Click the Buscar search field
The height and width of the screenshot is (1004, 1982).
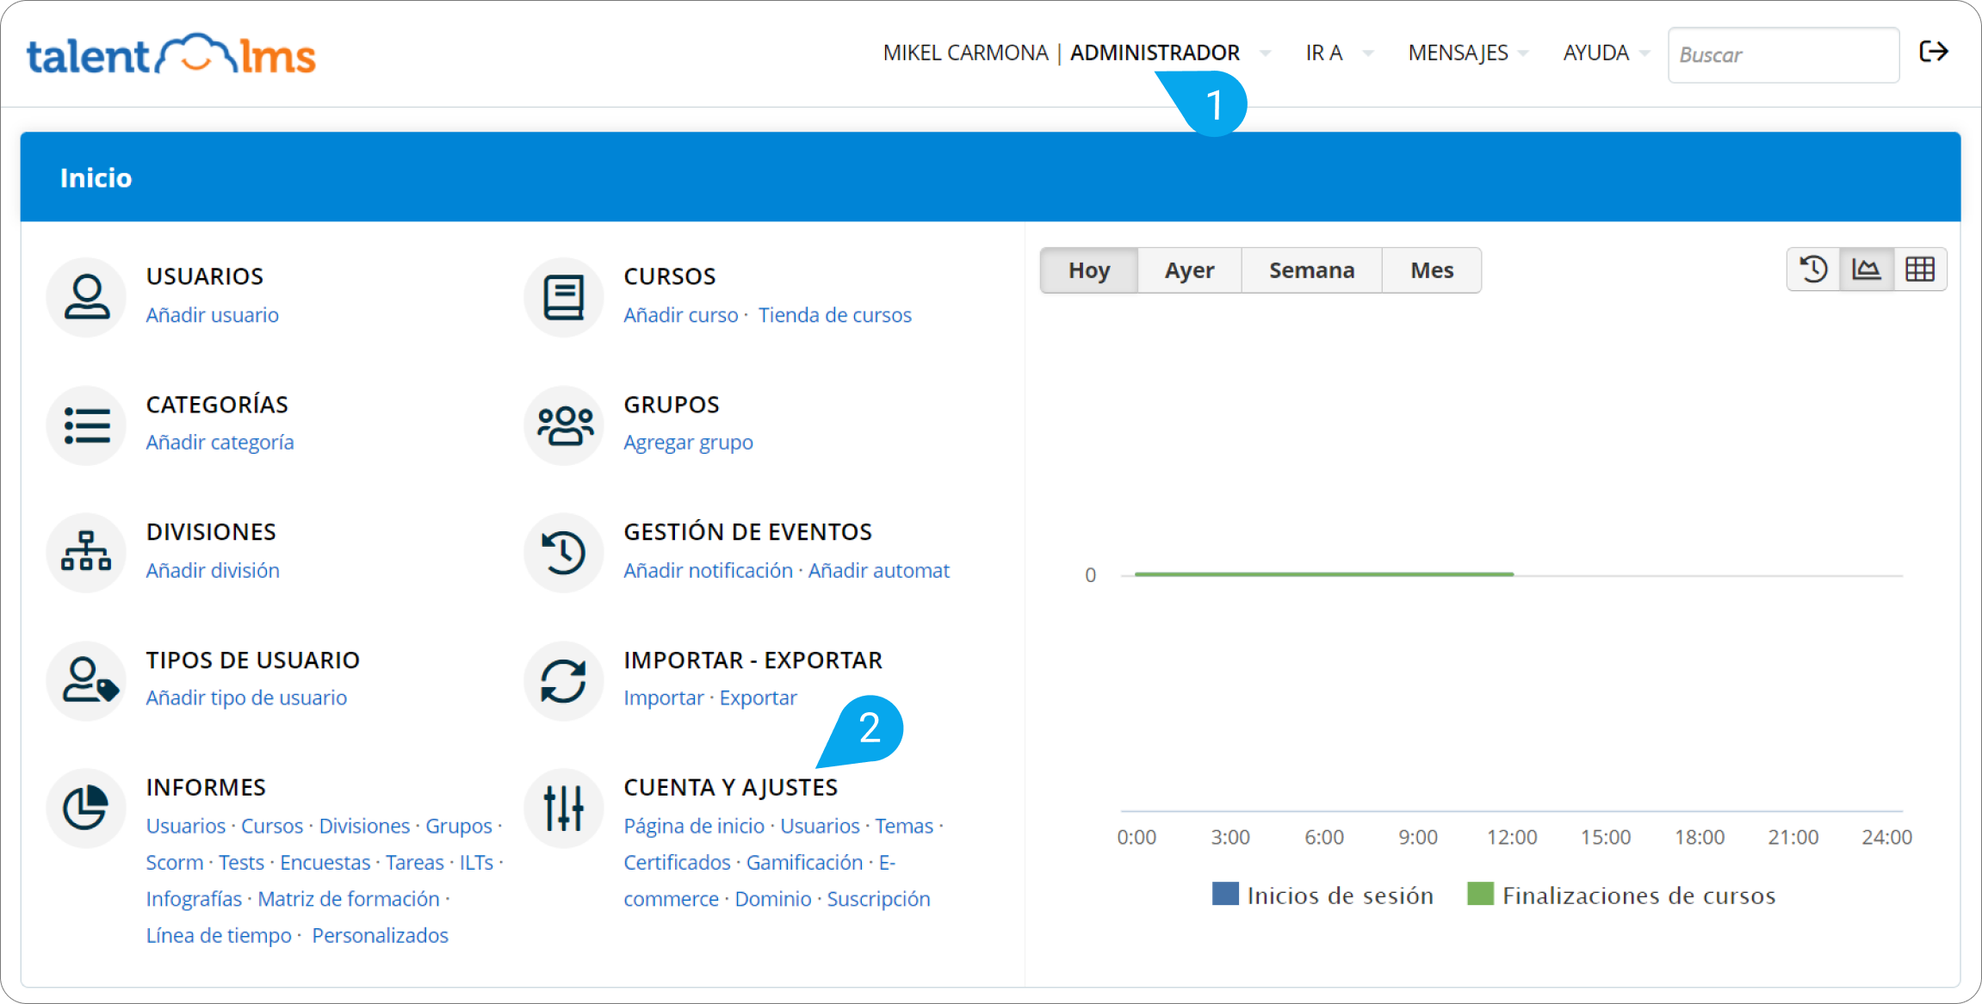click(1782, 55)
